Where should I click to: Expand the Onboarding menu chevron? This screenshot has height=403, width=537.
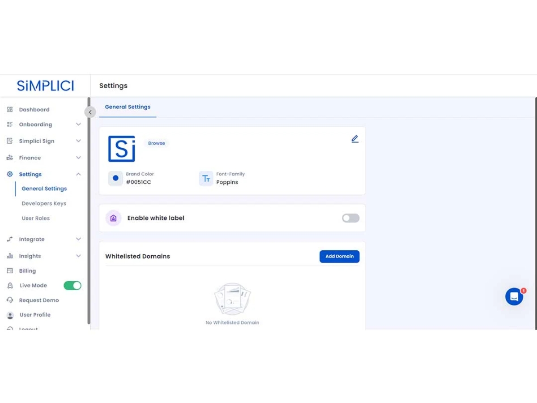pos(78,124)
